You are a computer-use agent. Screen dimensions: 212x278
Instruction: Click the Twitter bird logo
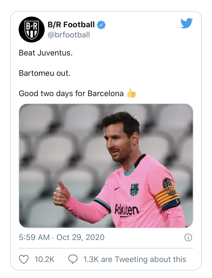click(186, 23)
